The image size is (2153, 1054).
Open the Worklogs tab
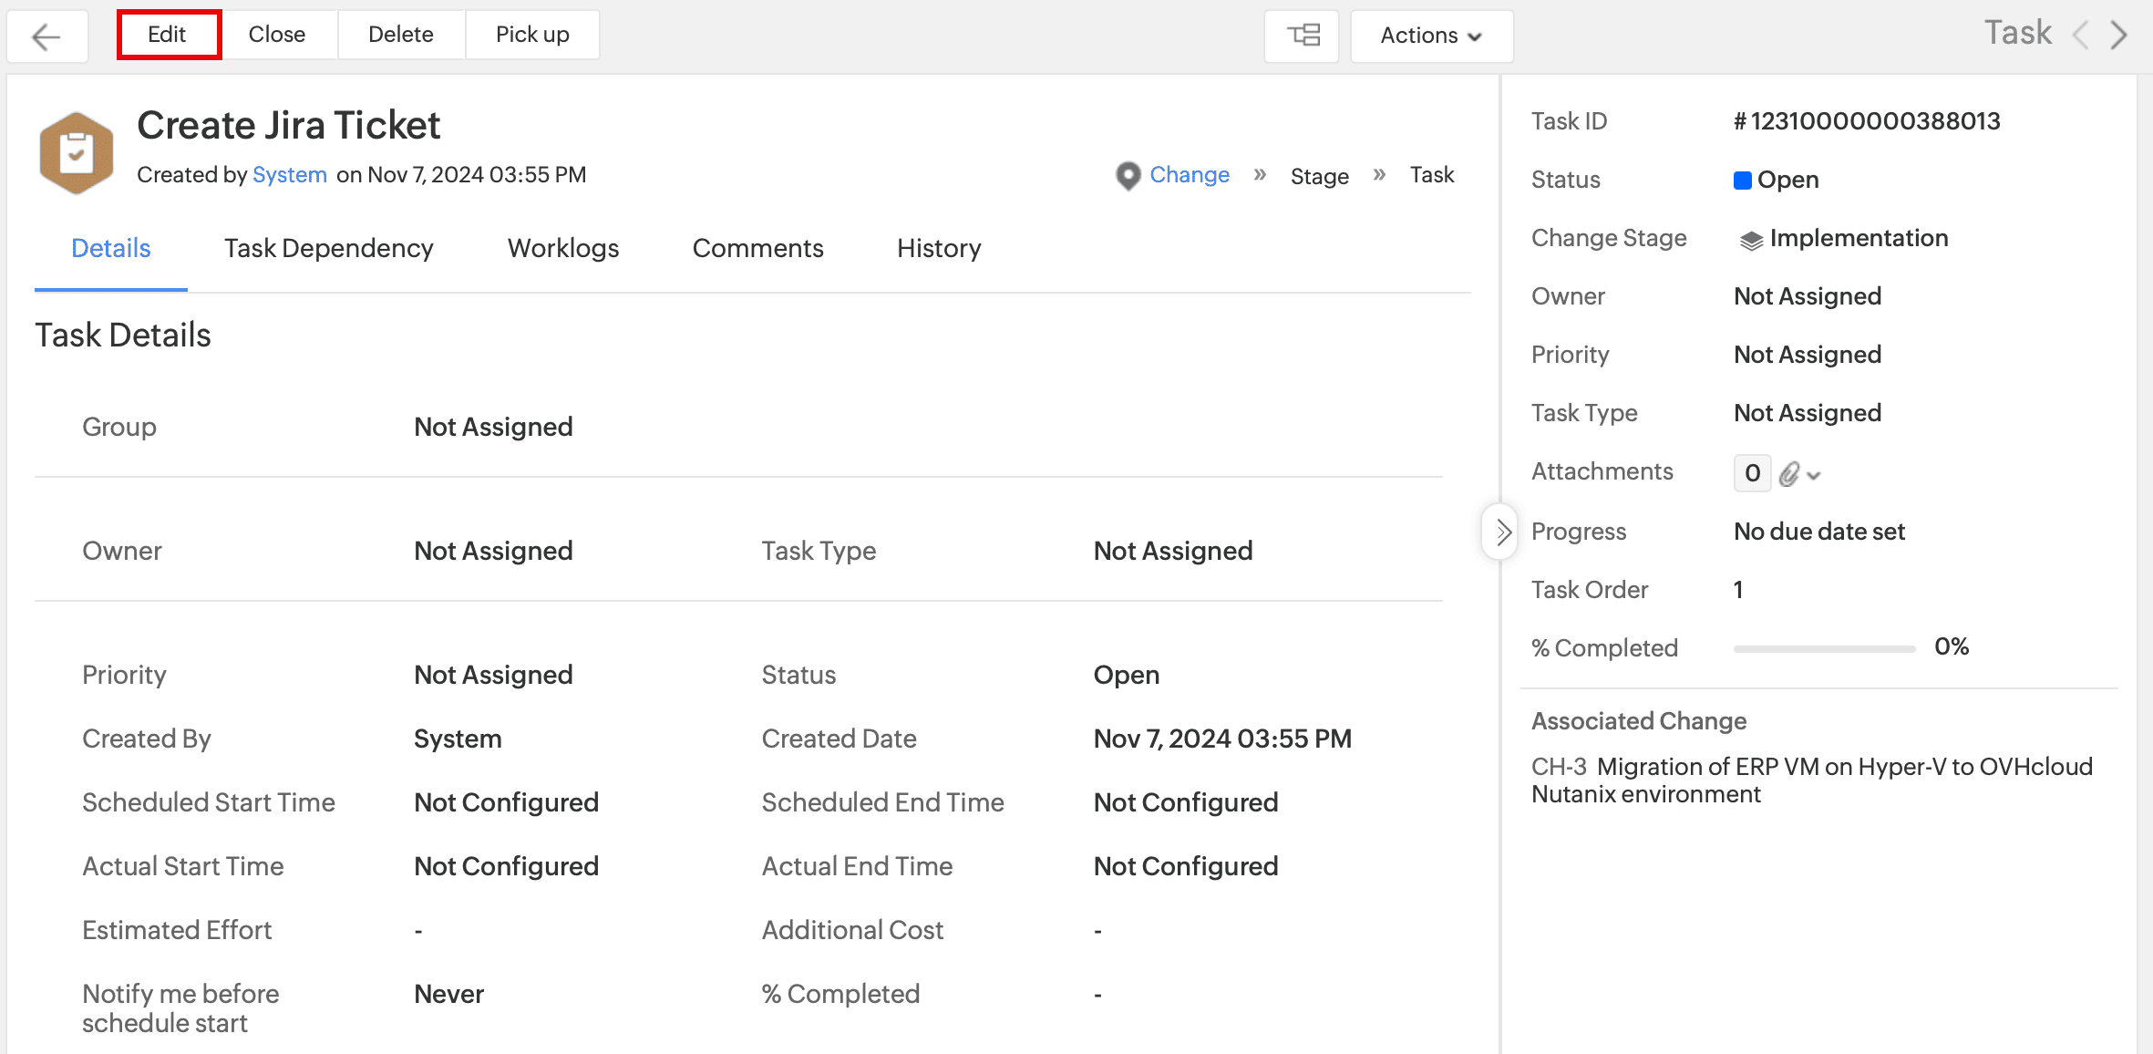[562, 248]
